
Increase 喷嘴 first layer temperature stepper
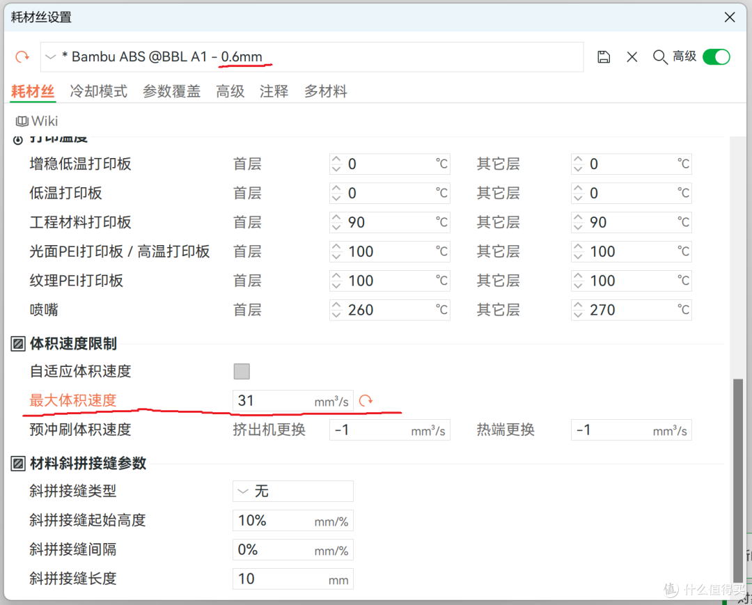[336, 305]
